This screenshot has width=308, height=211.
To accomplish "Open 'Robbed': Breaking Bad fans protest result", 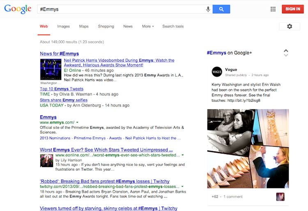I will [104, 181].
